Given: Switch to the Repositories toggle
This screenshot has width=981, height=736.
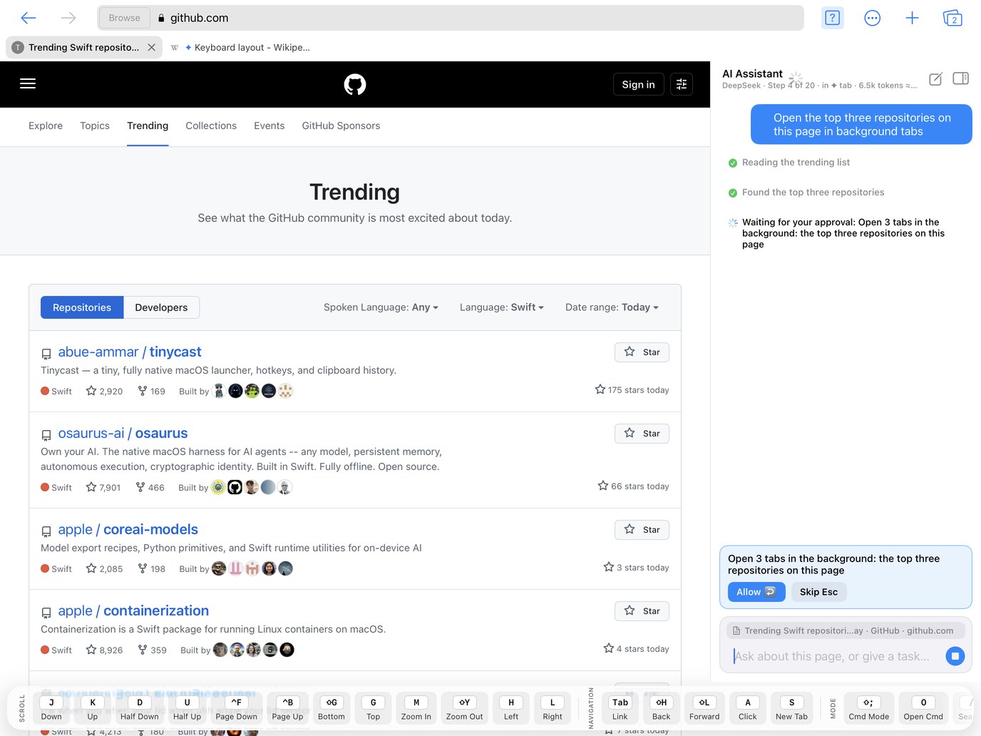Looking at the screenshot, I should (82, 307).
